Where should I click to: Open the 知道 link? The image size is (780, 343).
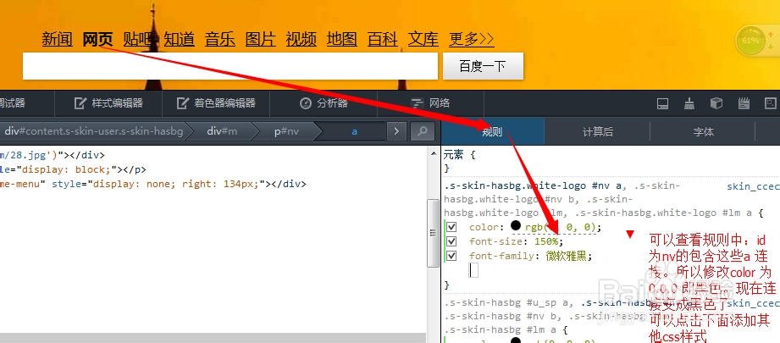click(x=179, y=39)
